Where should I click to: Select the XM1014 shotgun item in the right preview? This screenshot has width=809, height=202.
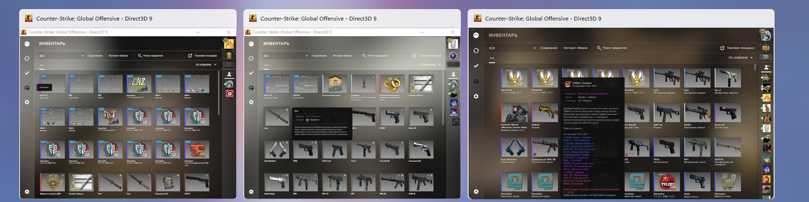(x=728, y=148)
